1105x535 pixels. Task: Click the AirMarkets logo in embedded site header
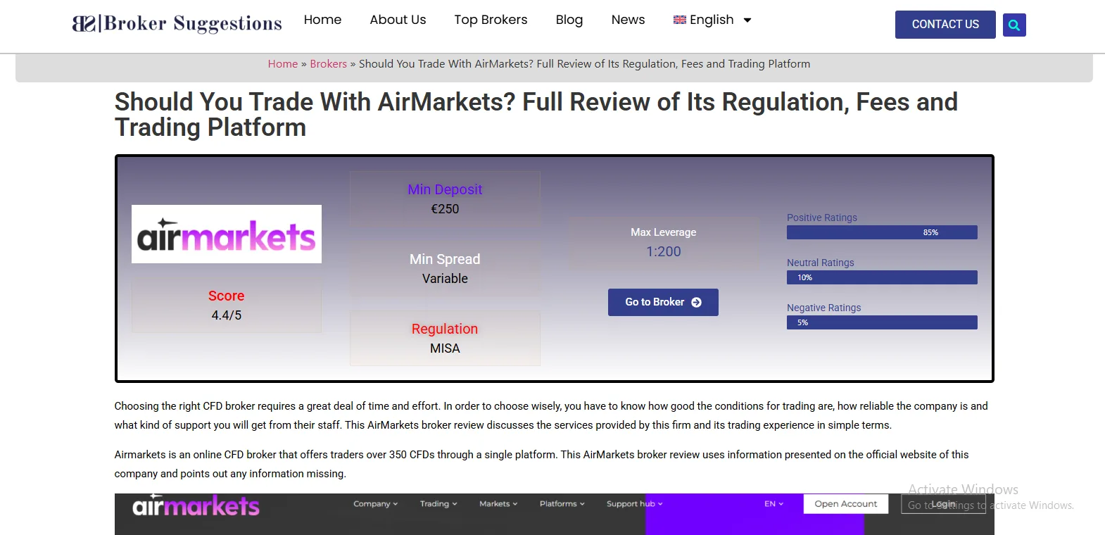pyautogui.click(x=196, y=505)
